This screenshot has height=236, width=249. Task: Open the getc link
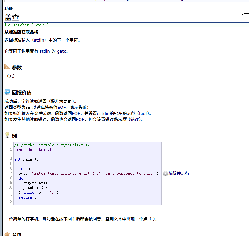(x=61, y=51)
